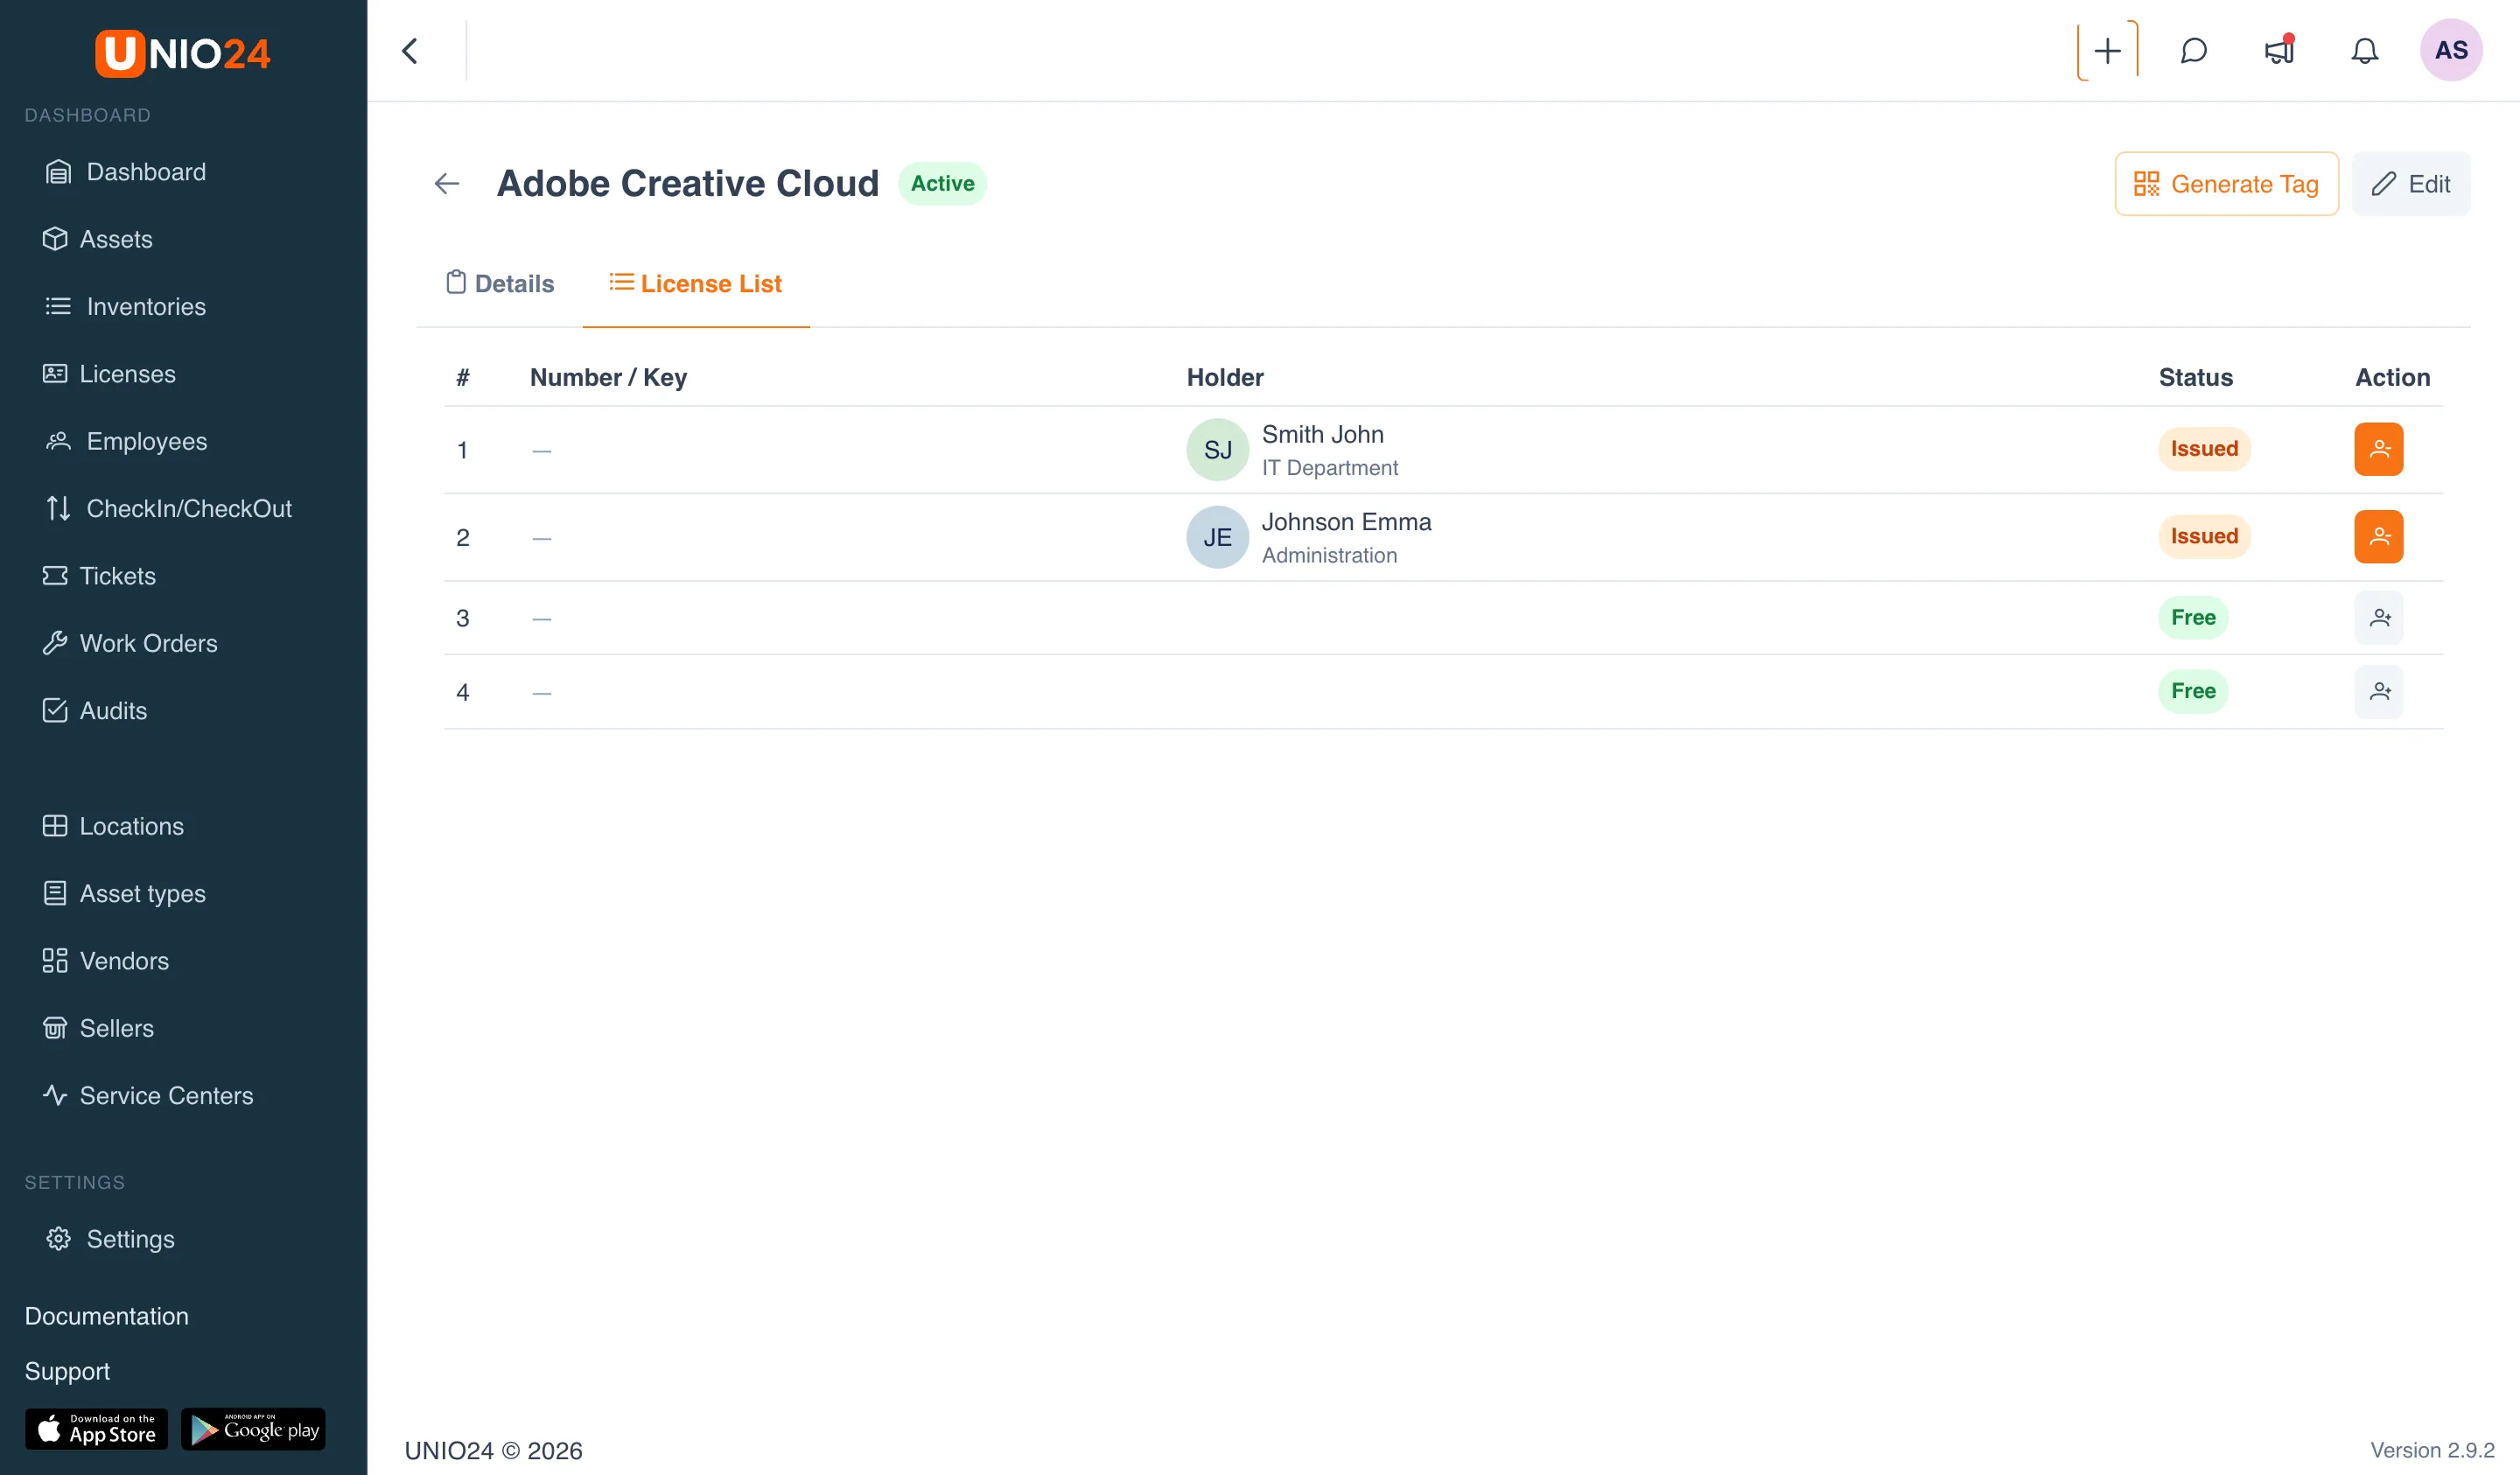This screenshot has height=1475, width=2520.
Task: Click the Version 2.9.2 footer text
Action: coord(2432,1450)
